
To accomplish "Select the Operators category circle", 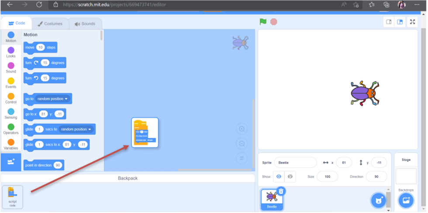I will coord(11,127).
